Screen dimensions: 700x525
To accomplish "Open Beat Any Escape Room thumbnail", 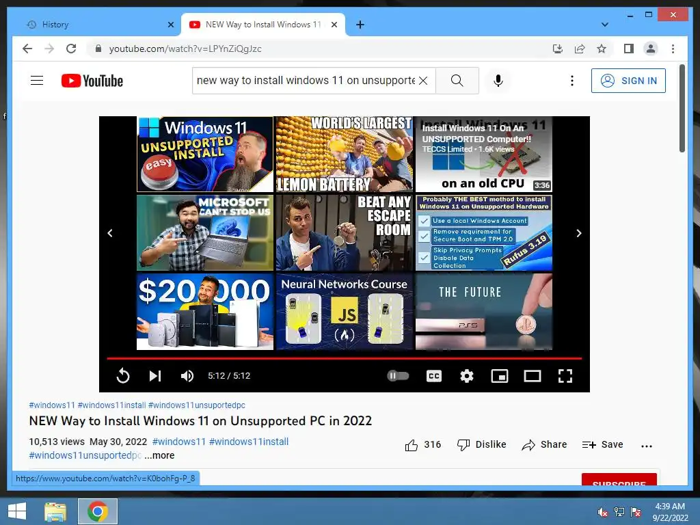I will pos(345,232).
